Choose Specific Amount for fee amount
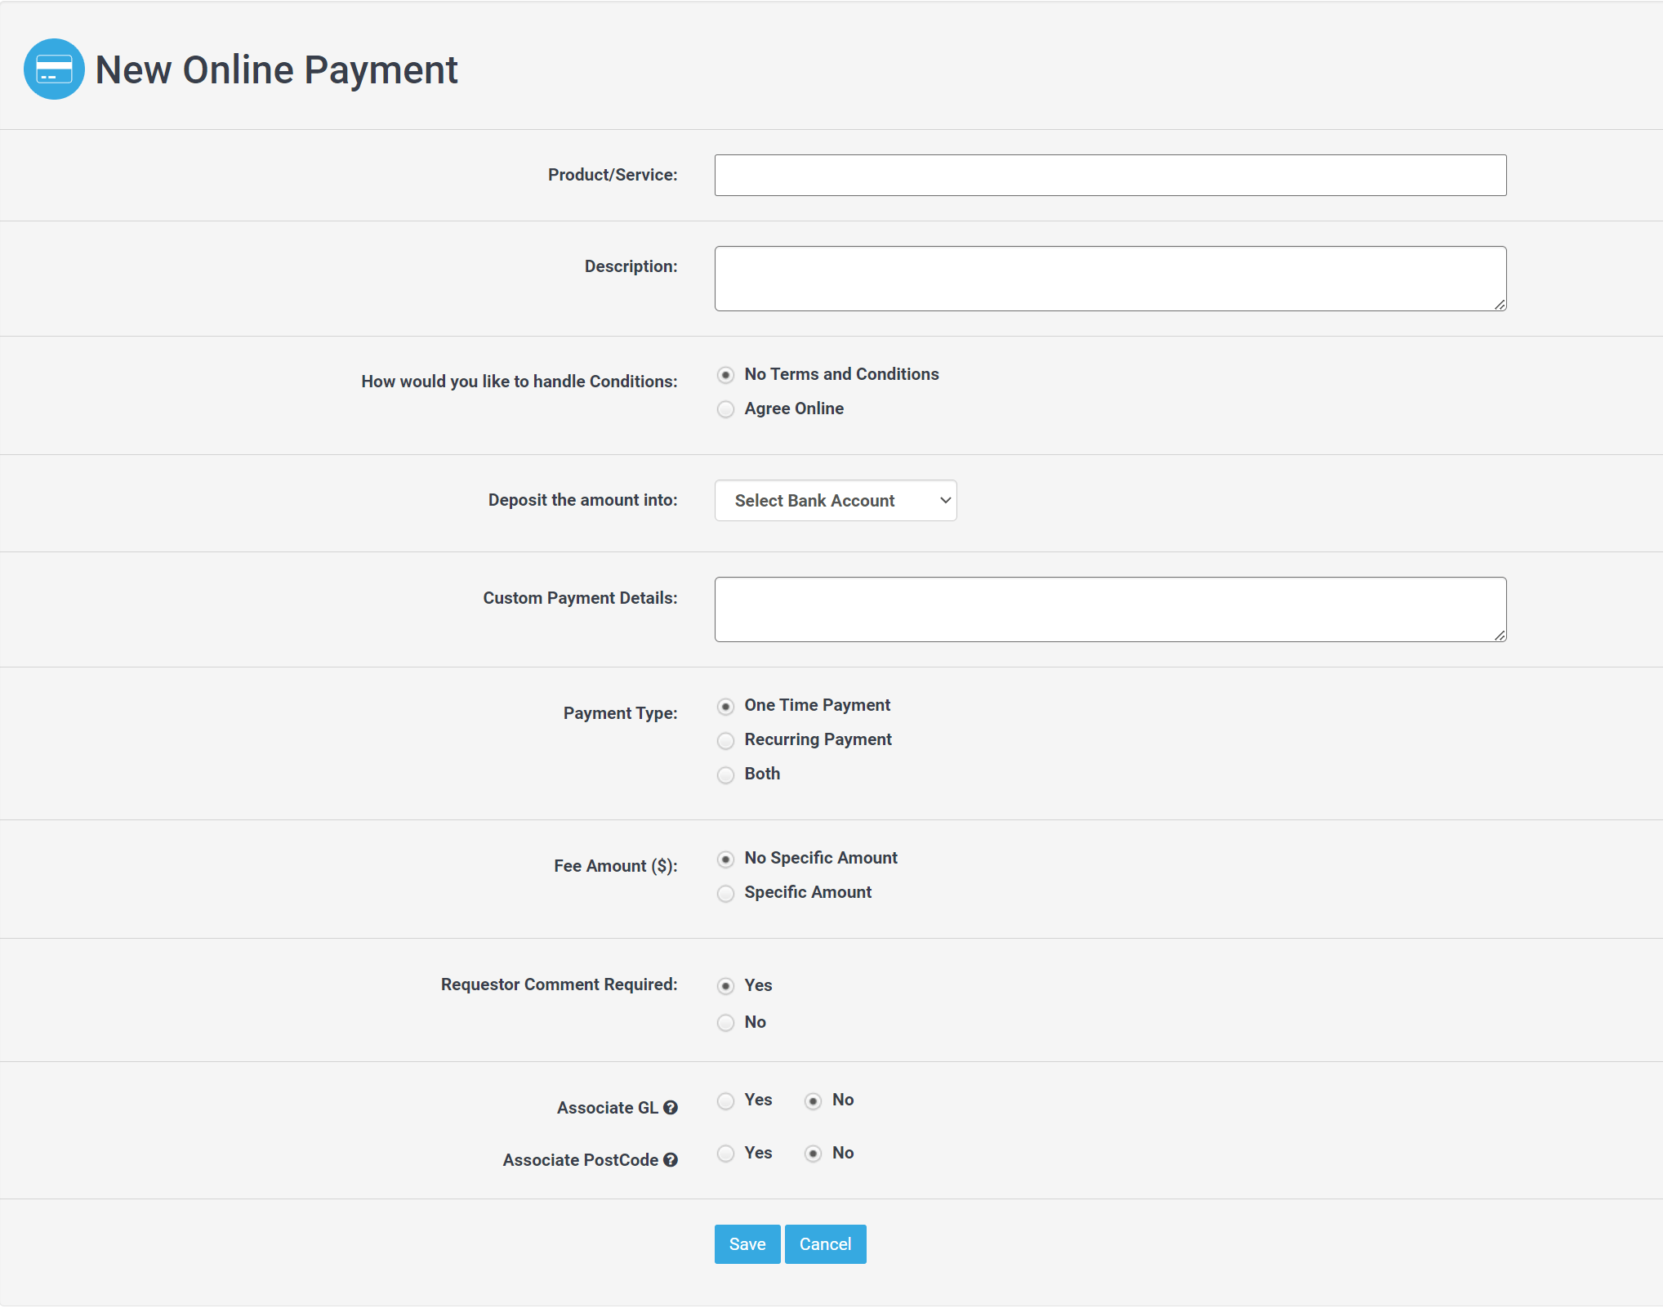The height and width of the screenshot is (1308, 1663). click(725, 893)
